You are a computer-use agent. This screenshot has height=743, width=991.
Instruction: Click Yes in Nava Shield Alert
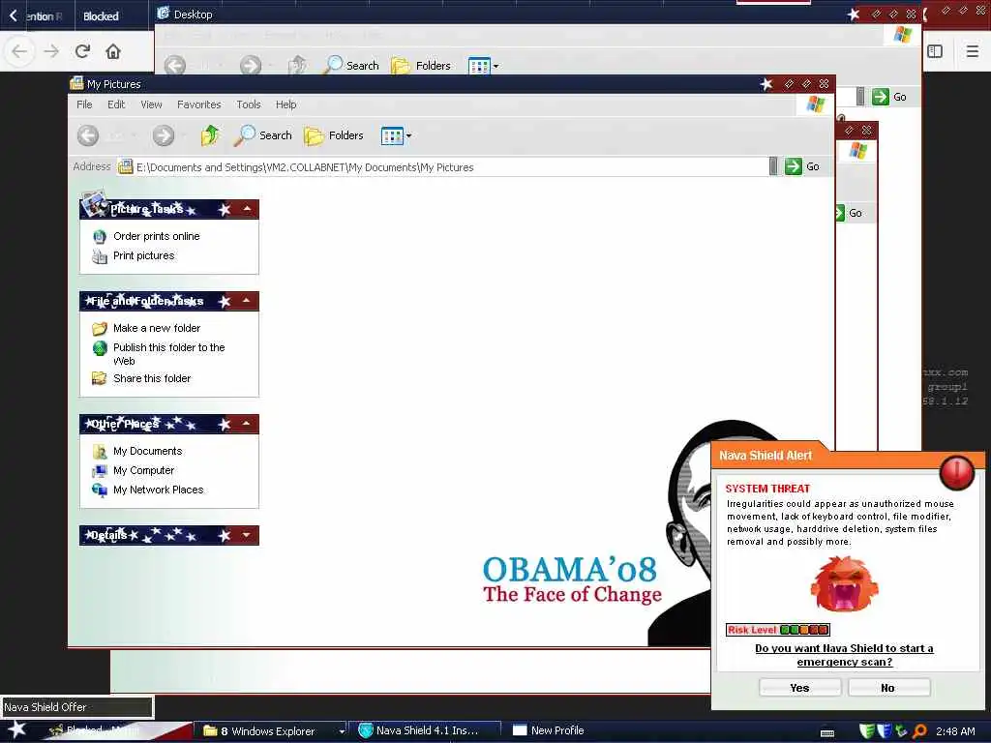pyautogui.click(x=799, y=688)
